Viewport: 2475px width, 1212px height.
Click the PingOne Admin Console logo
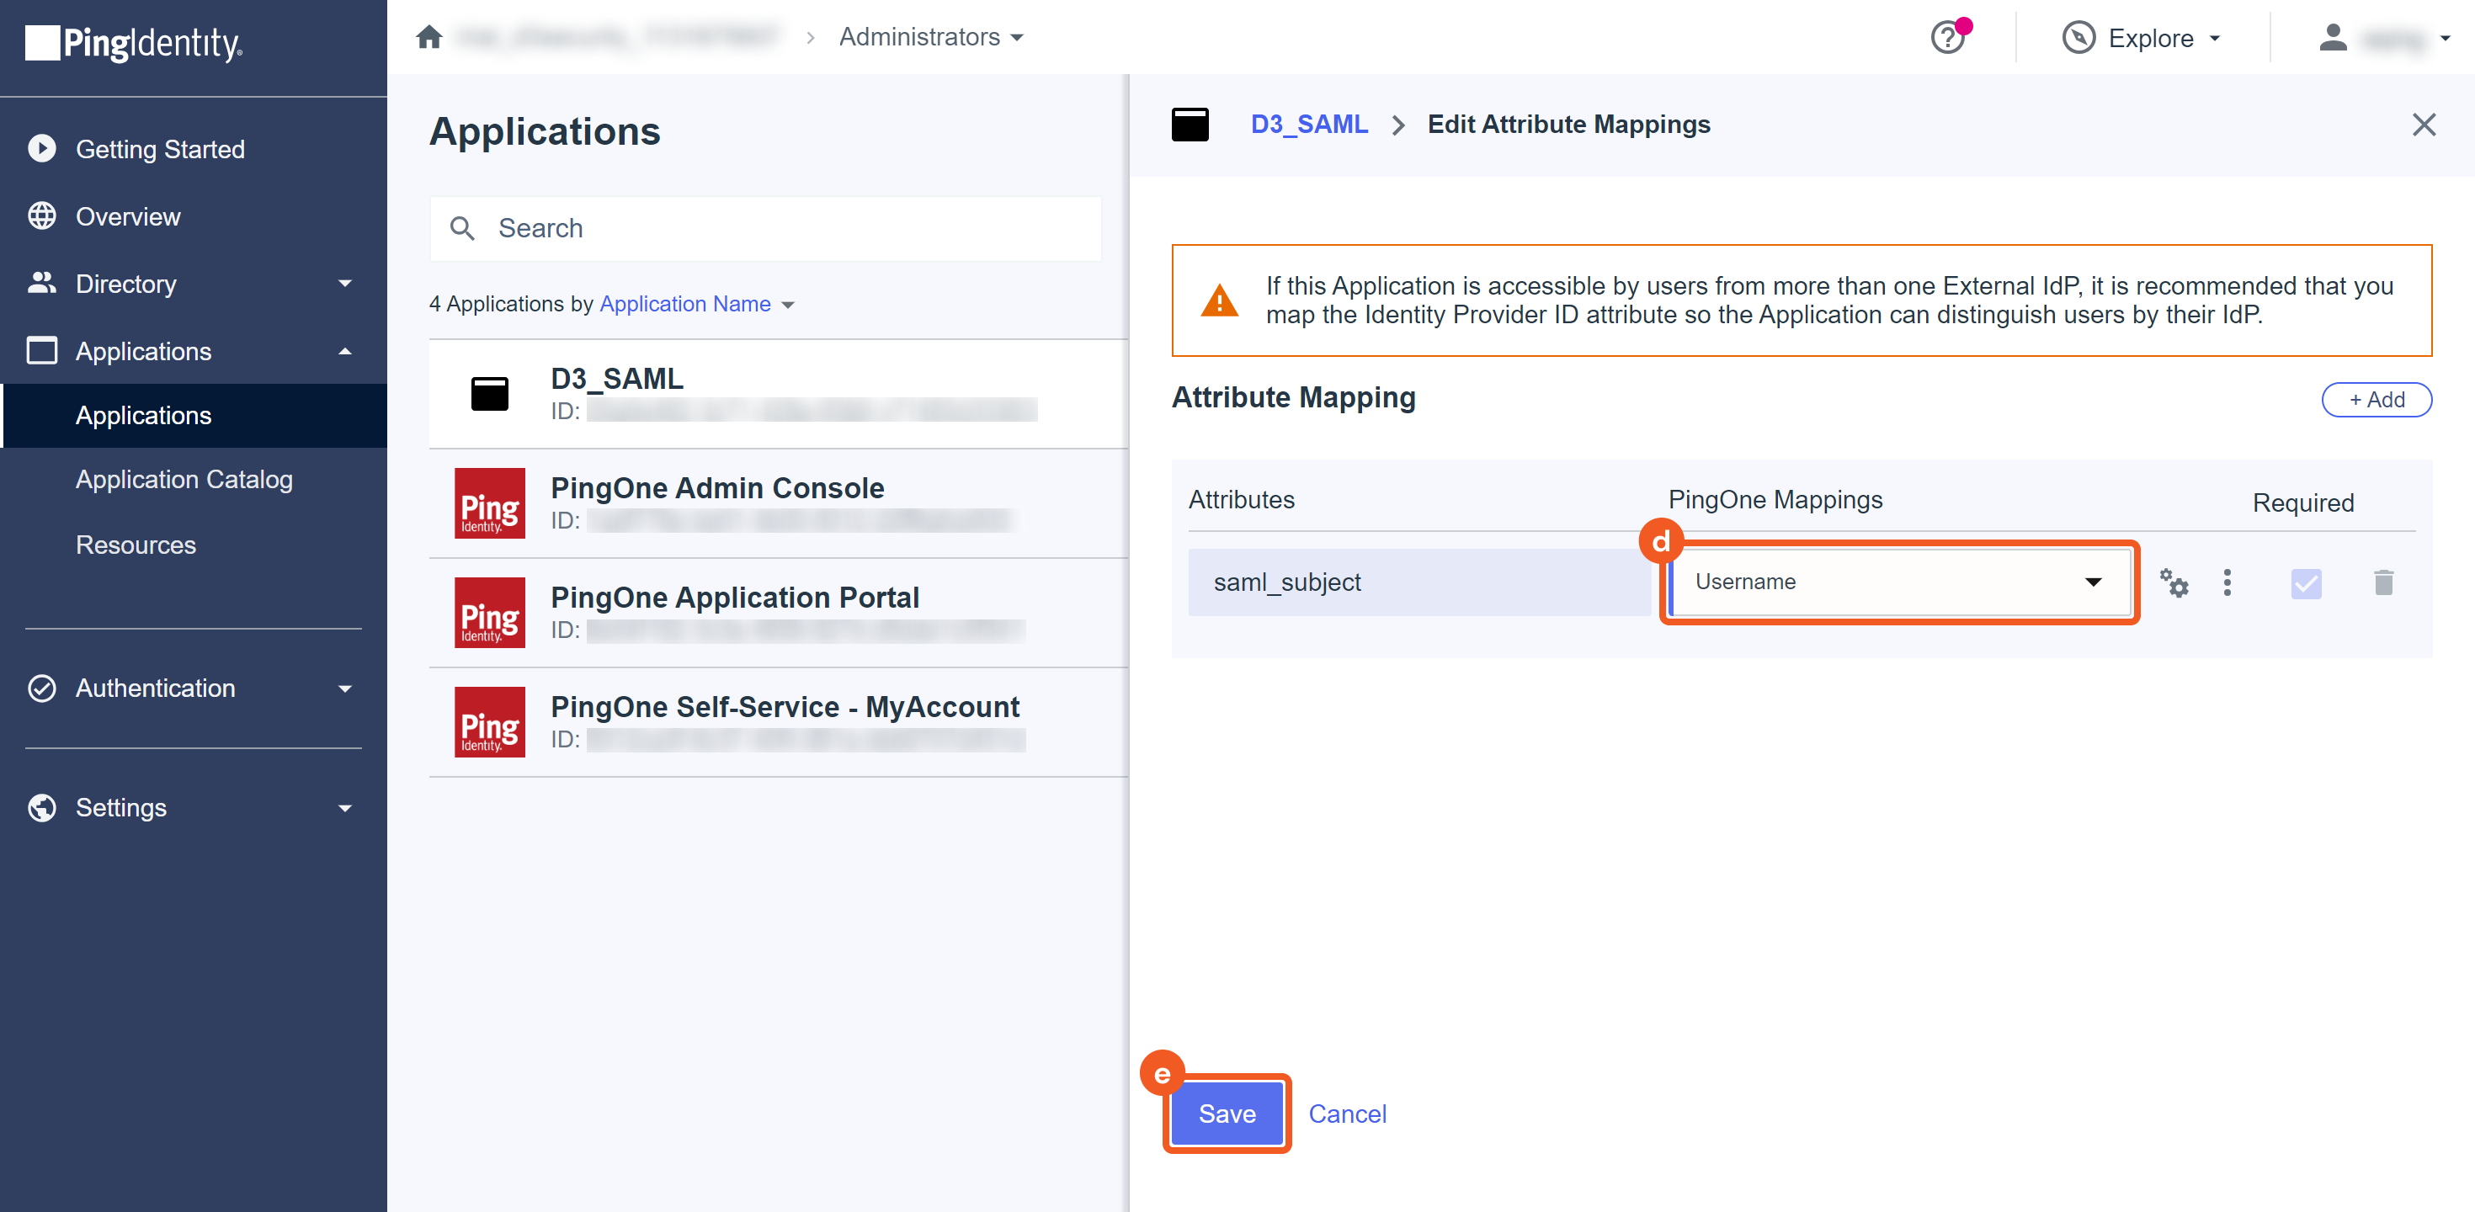coord(489,503)
